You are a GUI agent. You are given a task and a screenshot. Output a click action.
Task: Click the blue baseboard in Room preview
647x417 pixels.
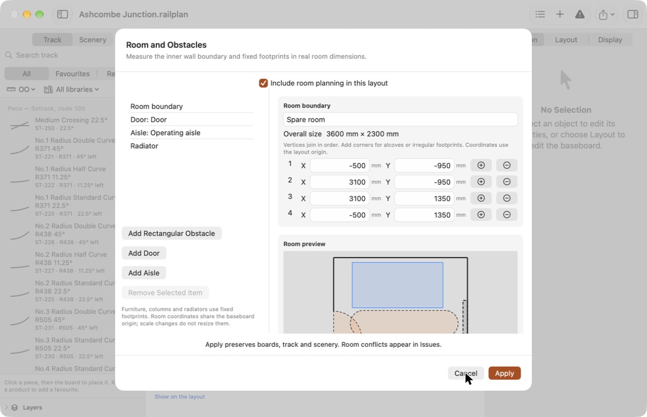click(x=398, y=285)
